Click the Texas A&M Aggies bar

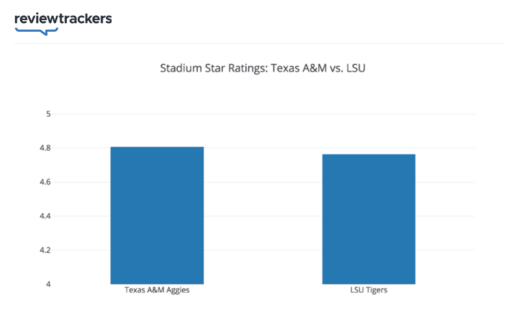156,215
